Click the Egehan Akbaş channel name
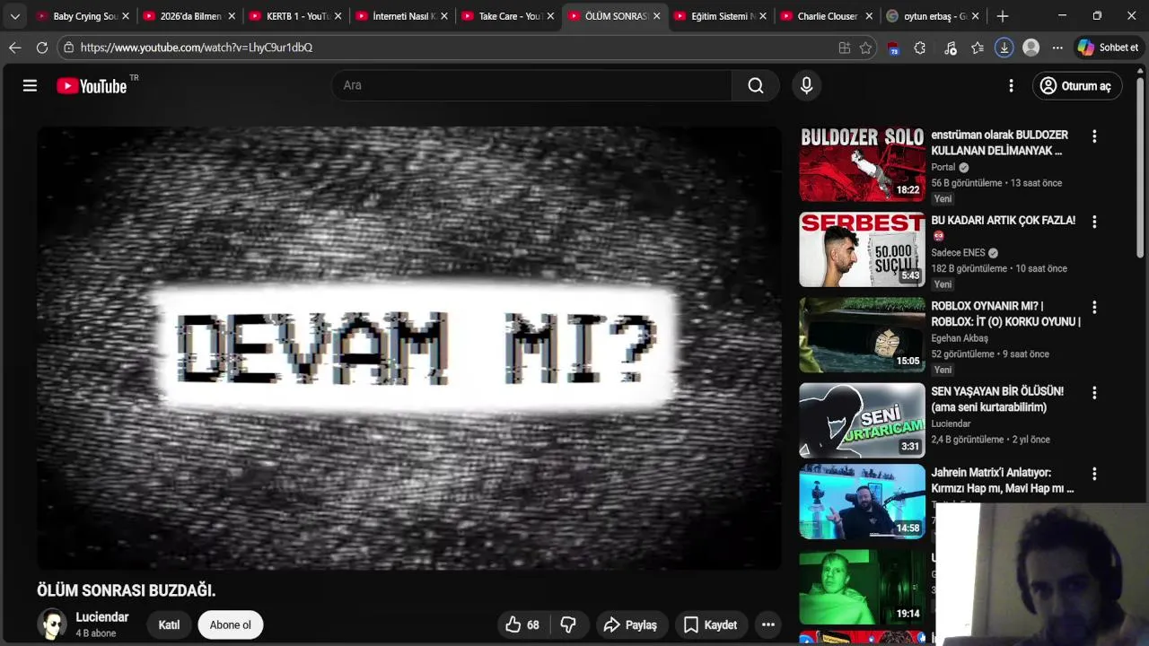Viewport: 1149px width, 646px height. (x=960, y=338)
